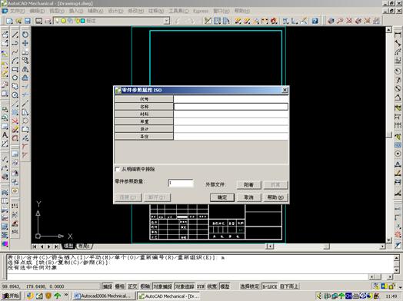Click the 备注 value input field
The width and height of the screenshot is (403, 301).
pyautogui.click(x=231, y=136)
